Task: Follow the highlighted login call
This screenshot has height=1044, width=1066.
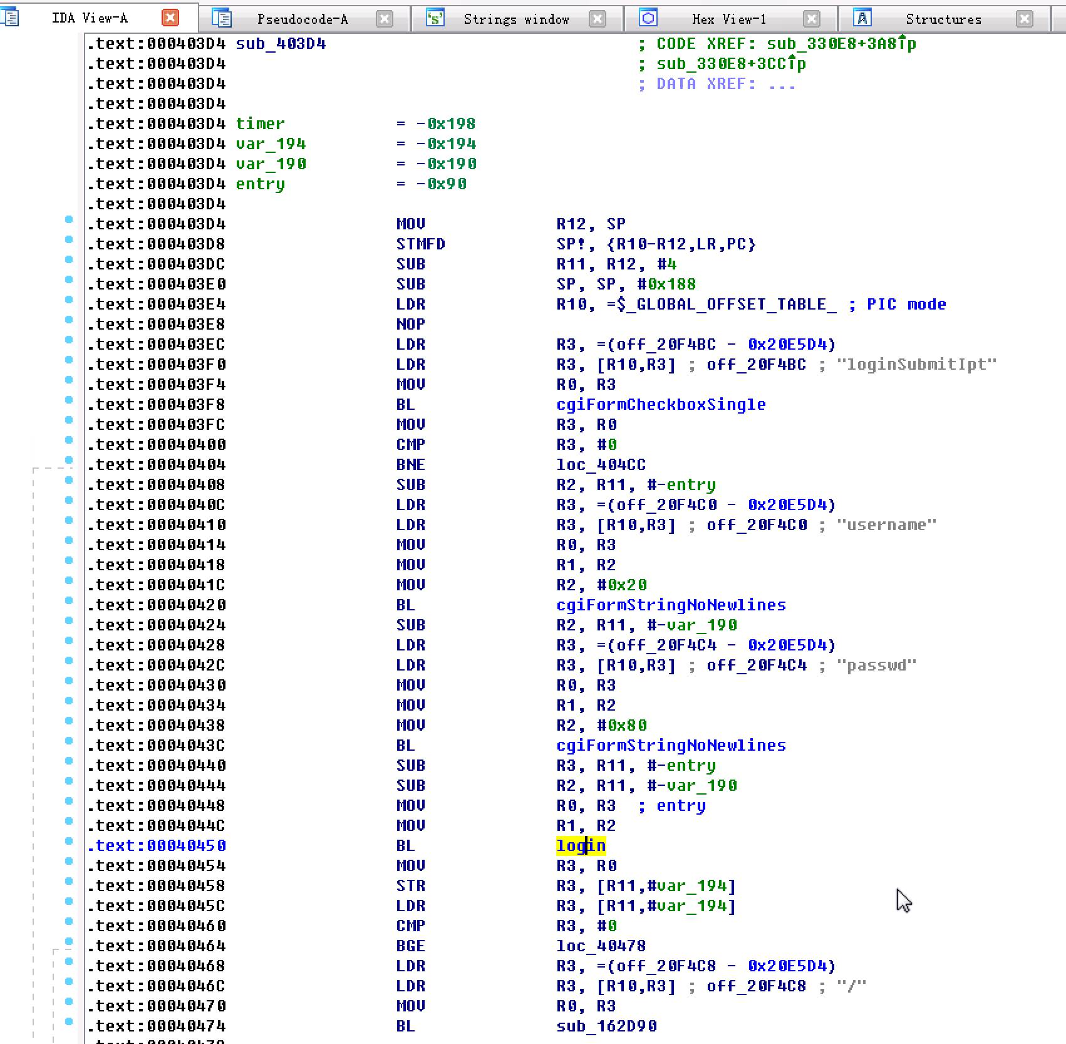Action: click(x=581, y=845)
